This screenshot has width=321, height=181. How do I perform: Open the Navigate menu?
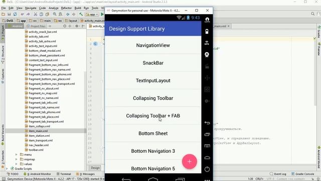click(31, 8)
